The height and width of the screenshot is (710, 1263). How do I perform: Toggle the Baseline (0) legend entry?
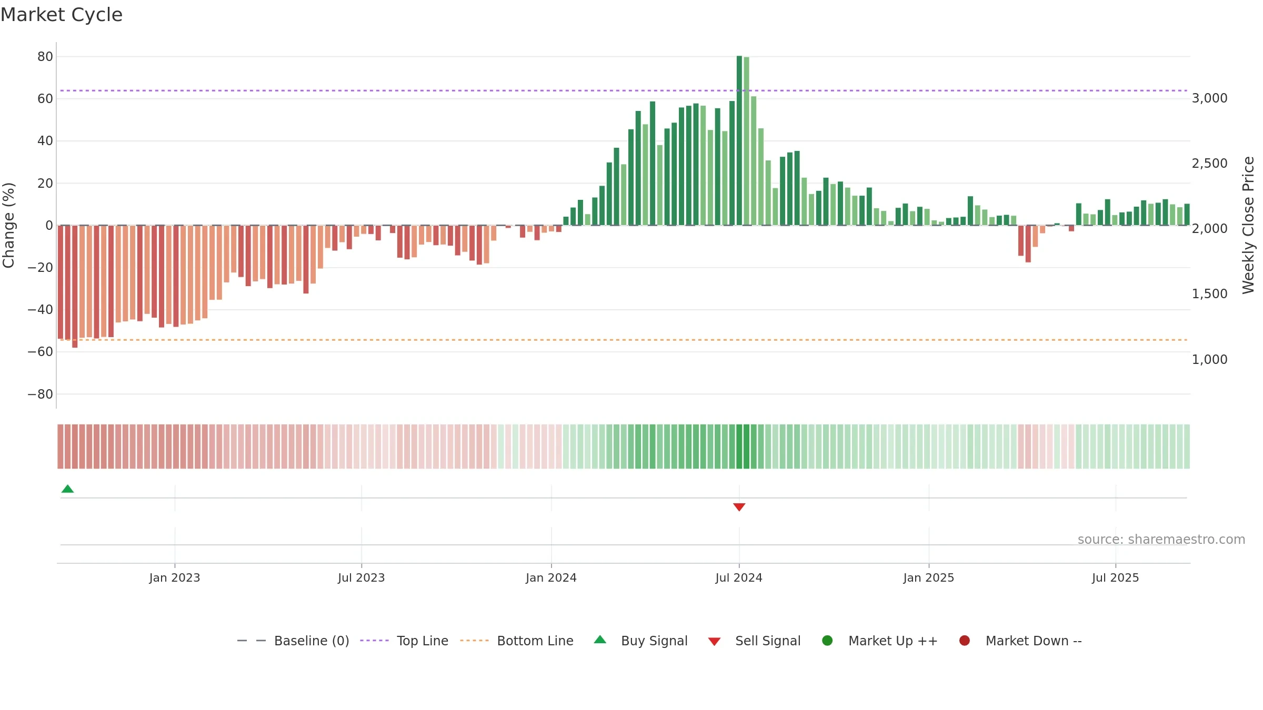[x=293, y=641]
